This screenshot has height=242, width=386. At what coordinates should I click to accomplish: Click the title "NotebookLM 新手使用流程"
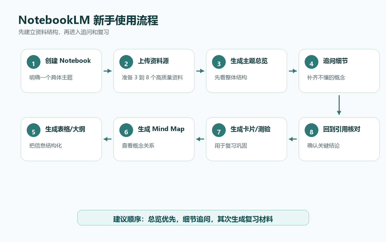pos(88,20)
